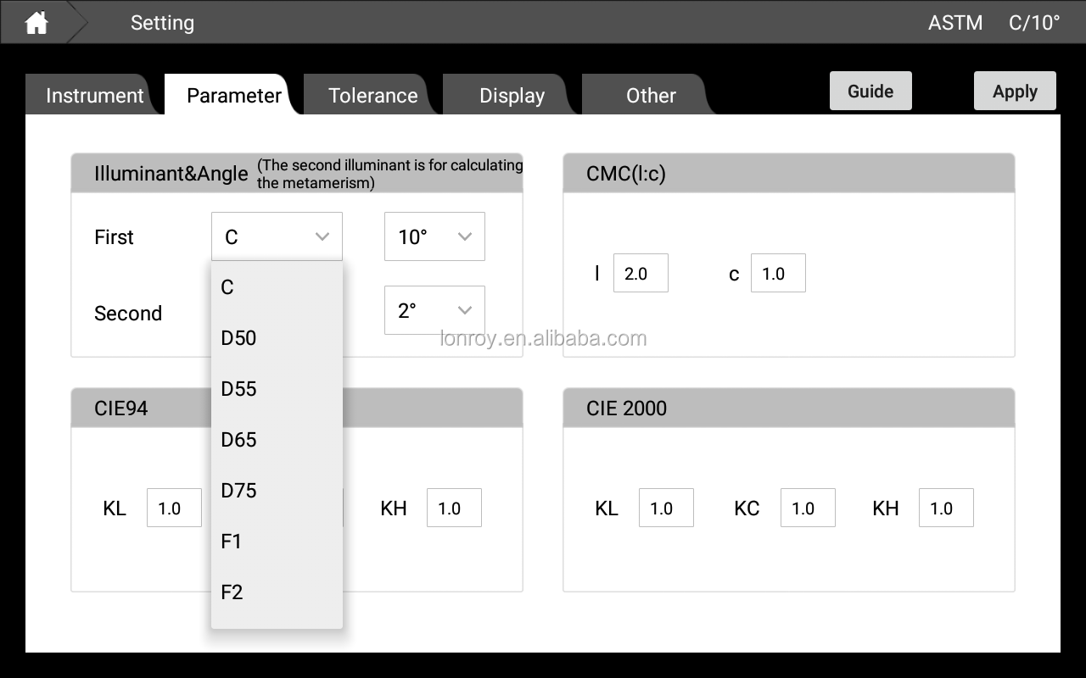Click the Guide button
The image size is (1086, 678).
870,90
